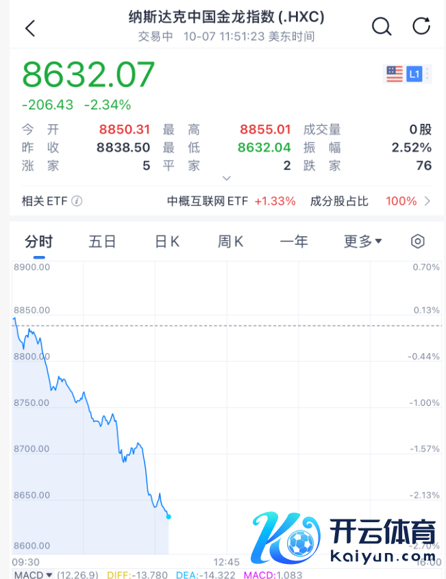Open the related ETF info icon

click(77, 201)
